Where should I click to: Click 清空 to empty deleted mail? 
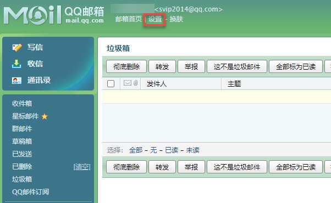tap(82, 167)
